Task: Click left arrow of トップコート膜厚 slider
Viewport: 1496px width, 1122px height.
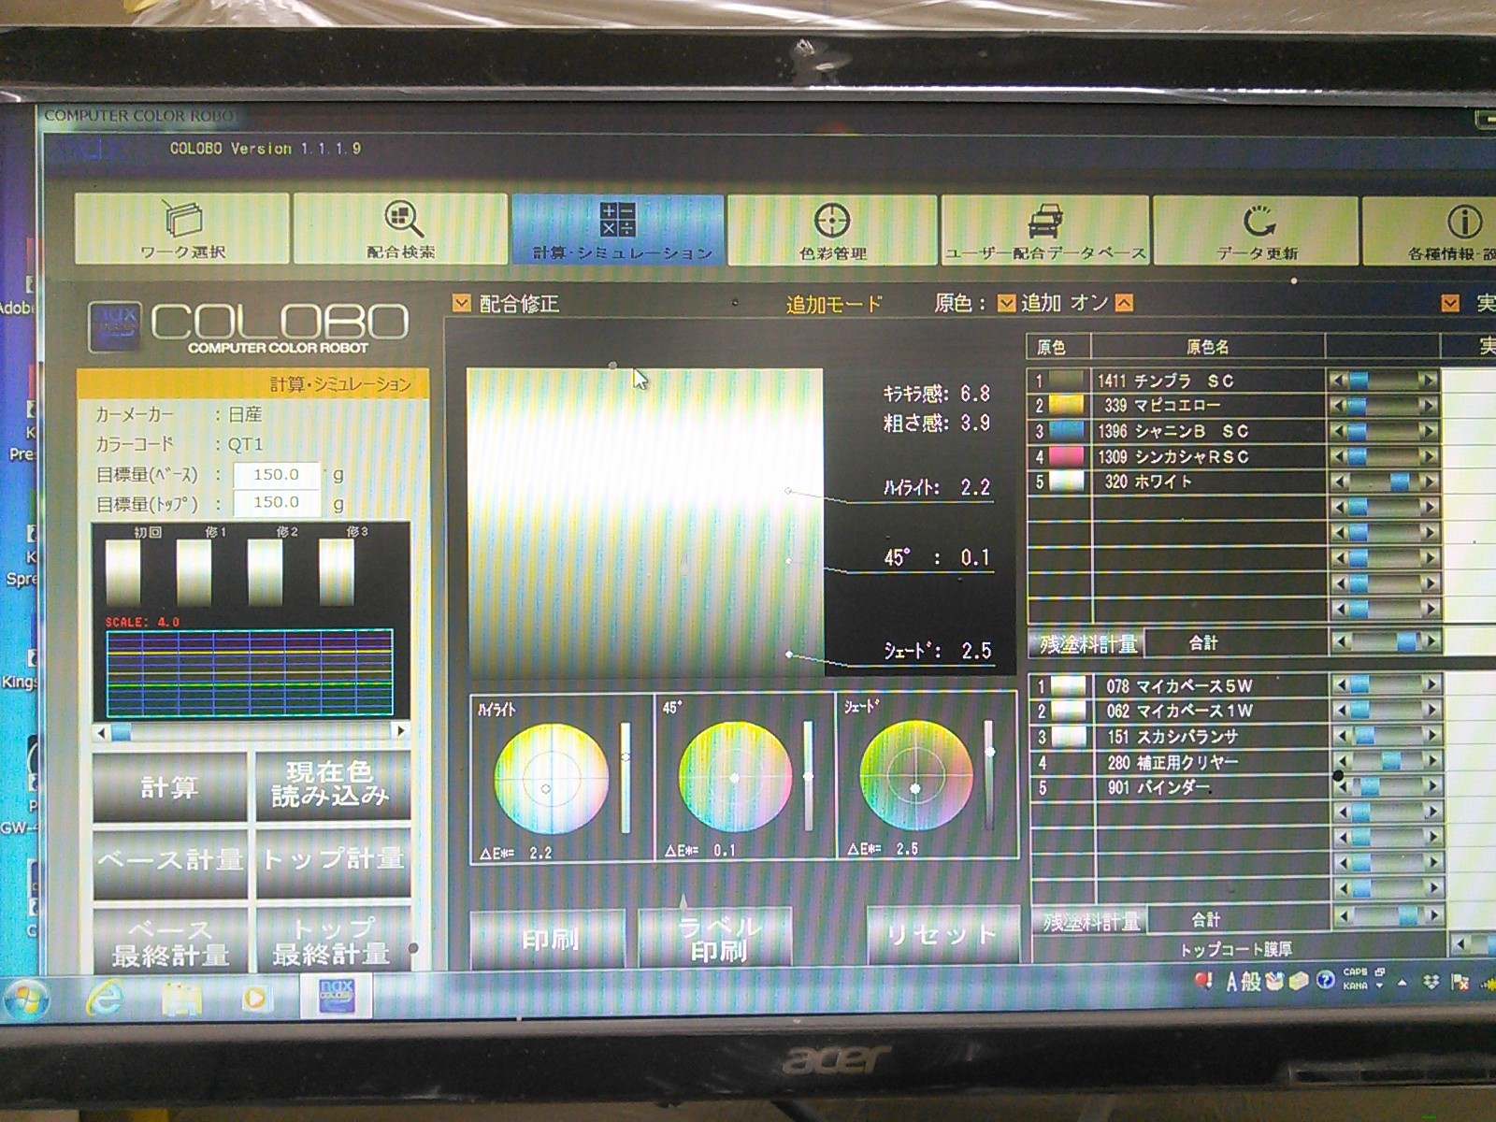Action: coord(1460,945)
